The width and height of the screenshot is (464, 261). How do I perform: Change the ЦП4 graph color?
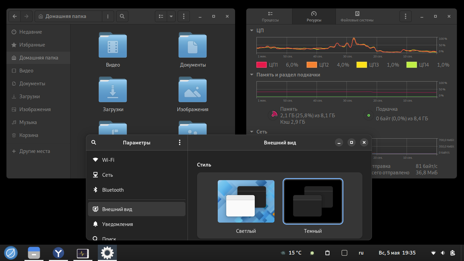tap(412, 65)
